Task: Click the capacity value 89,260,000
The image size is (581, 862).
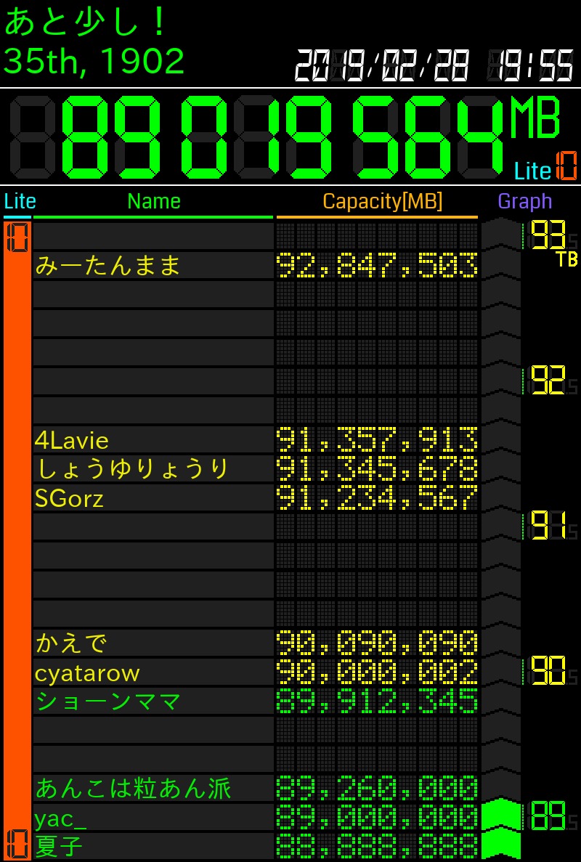Action: coord(377,789)
